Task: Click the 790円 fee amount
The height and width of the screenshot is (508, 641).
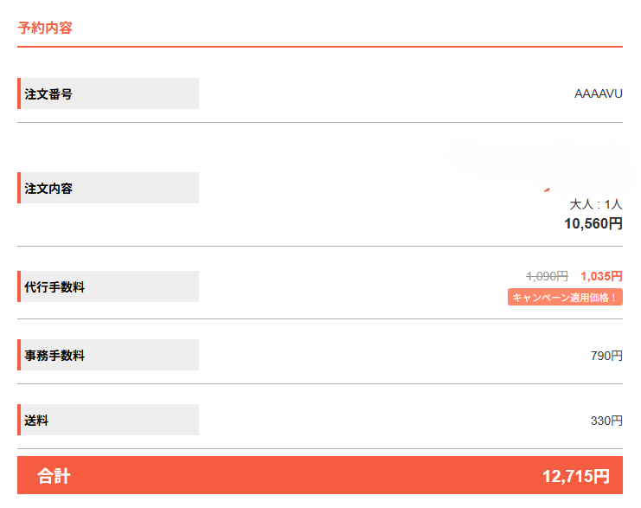Action: (x=606, y=356)
